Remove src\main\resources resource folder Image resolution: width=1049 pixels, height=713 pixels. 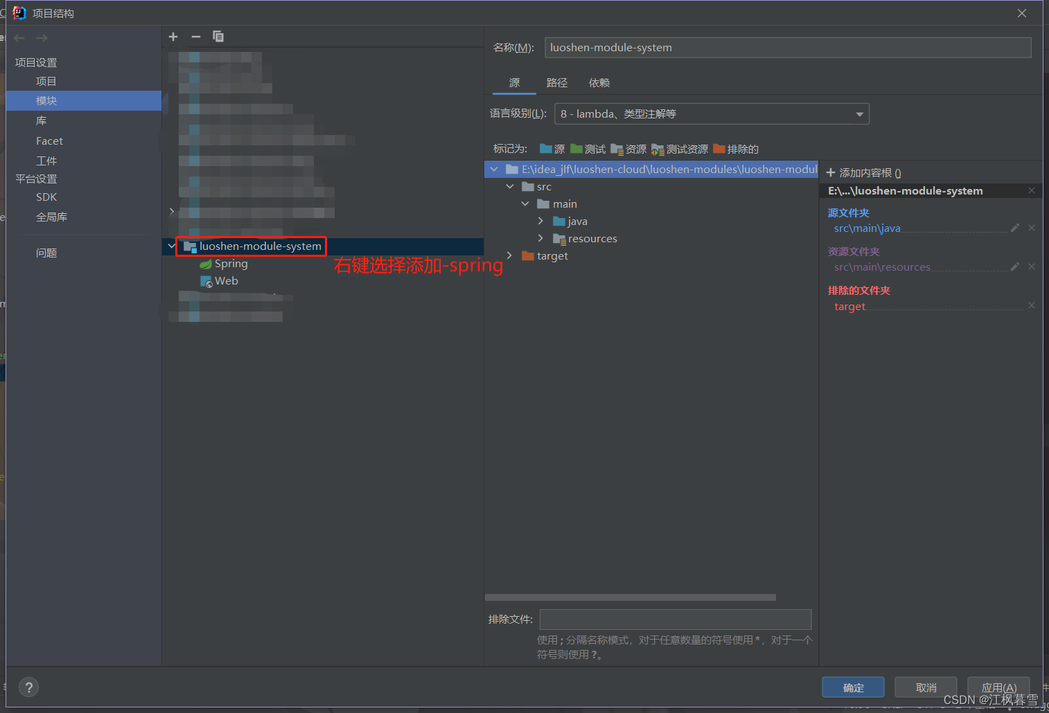[1032, 267]
